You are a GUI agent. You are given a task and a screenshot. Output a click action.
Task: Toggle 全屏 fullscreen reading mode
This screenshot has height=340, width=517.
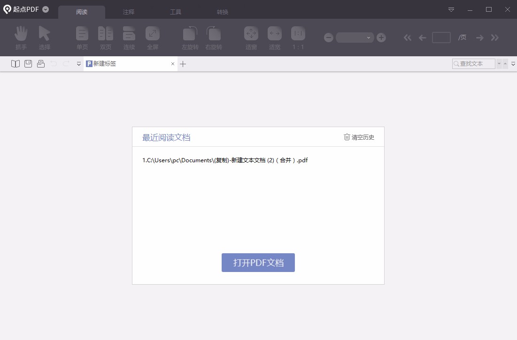152,38
